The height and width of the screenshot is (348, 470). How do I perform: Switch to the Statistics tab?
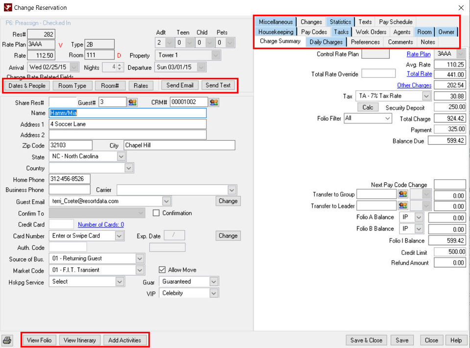tap(340, 22)
